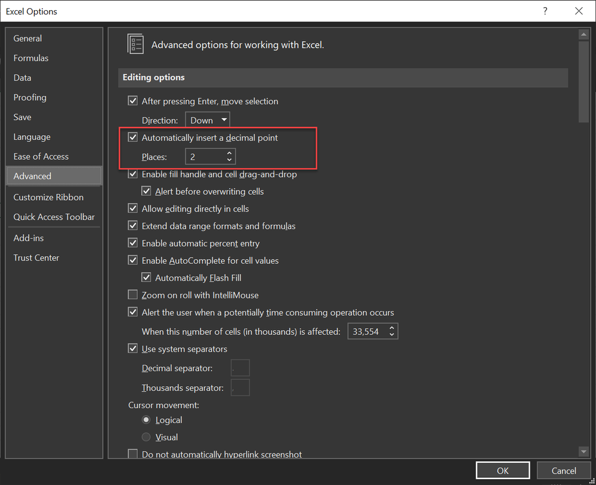Image resolution: width=596 pixels, height=485 pixels.
Task: Toggle Extend data range formats and formulas
Action: pos(132,226)
